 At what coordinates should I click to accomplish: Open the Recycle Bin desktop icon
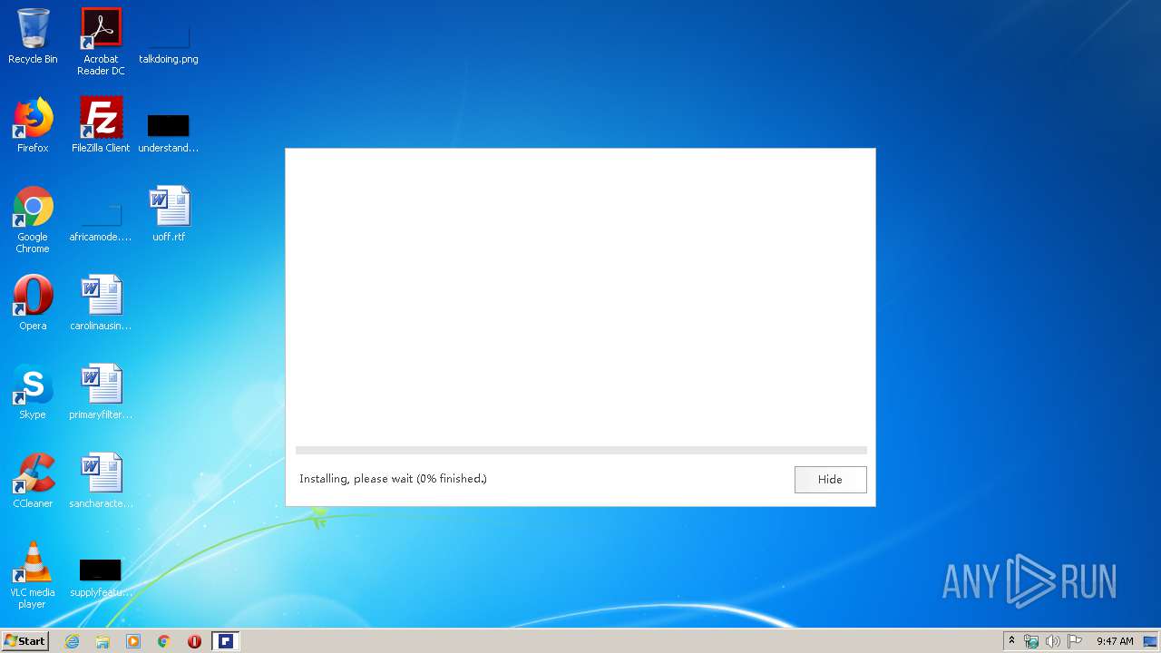click(33, 36)
